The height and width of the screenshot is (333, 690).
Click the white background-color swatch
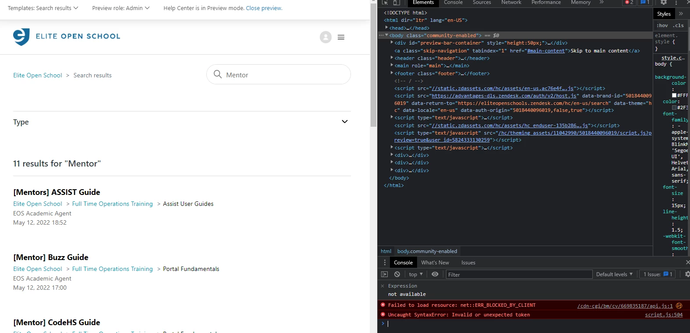click(674, 95)
